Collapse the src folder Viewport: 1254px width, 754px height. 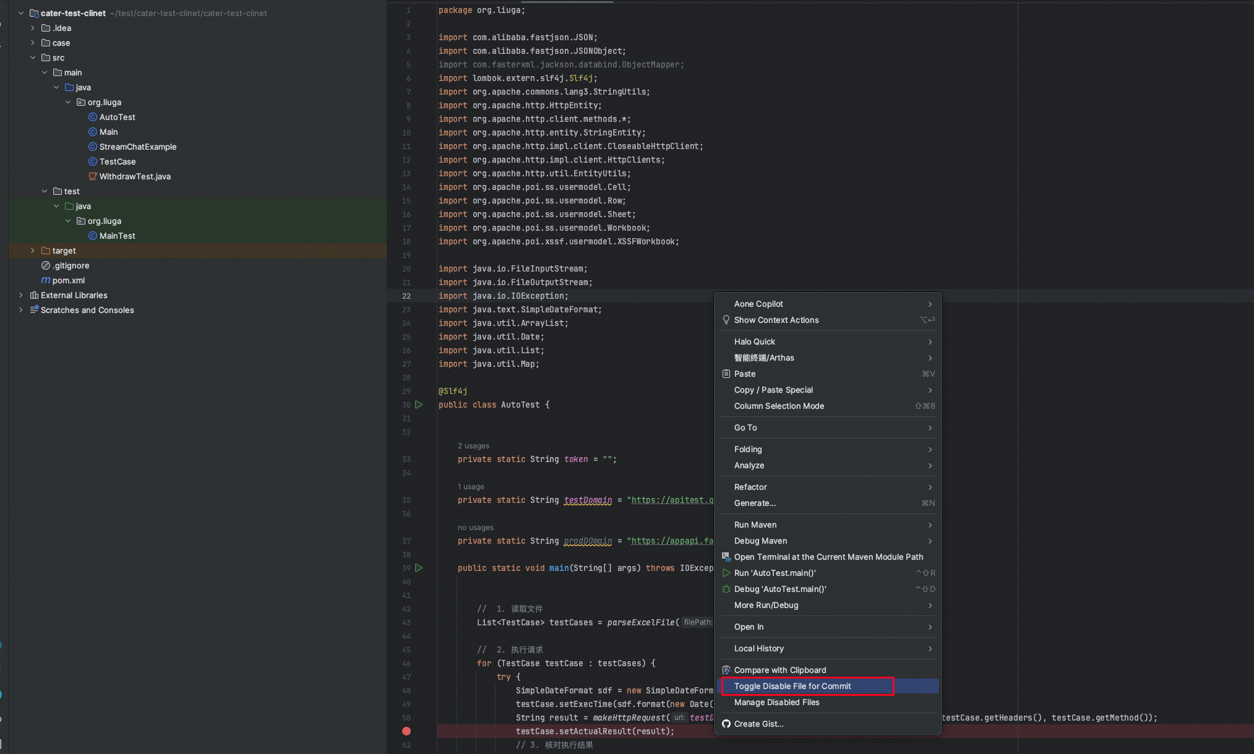pos(33,58)
